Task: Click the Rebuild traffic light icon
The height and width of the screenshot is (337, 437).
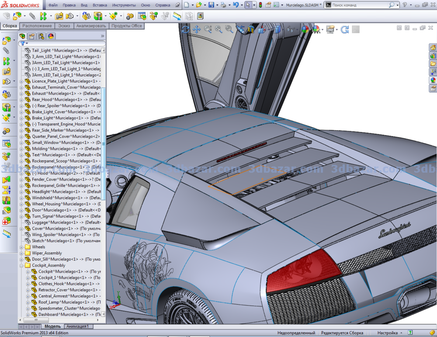Action: [x=261, y=5]
